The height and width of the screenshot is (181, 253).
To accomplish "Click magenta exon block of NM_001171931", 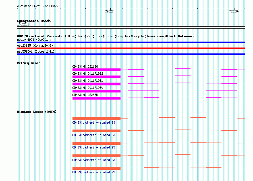I will point(96,84).
